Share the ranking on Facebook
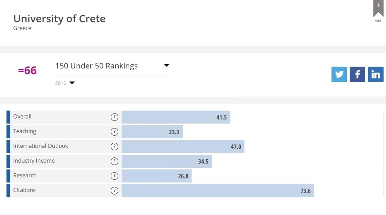This screenshot has height=215, width=386. point(357,75)
